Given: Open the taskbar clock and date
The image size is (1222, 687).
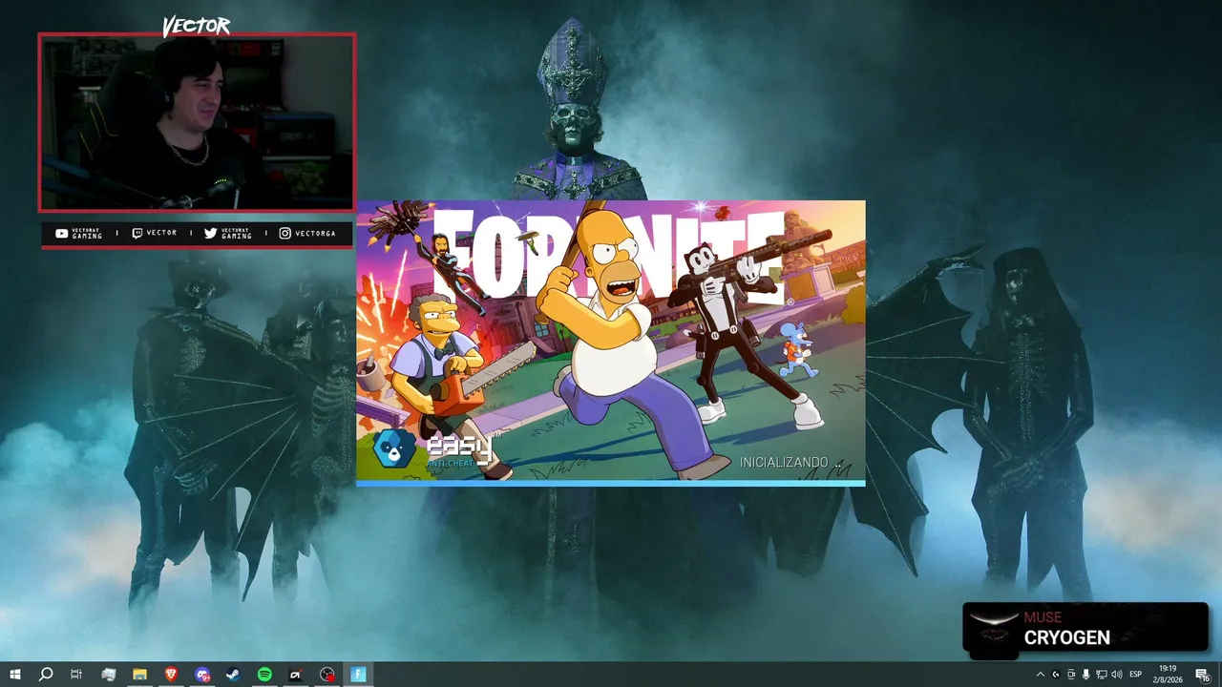Looking at the screenshot, I should tap(1169, 675).
